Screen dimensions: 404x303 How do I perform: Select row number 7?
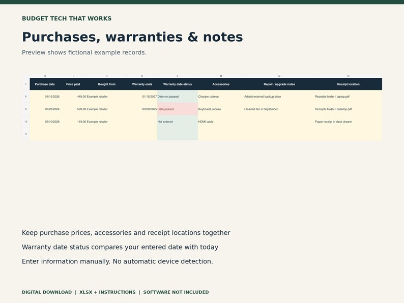pyautogui.click(x=26, y=84)
